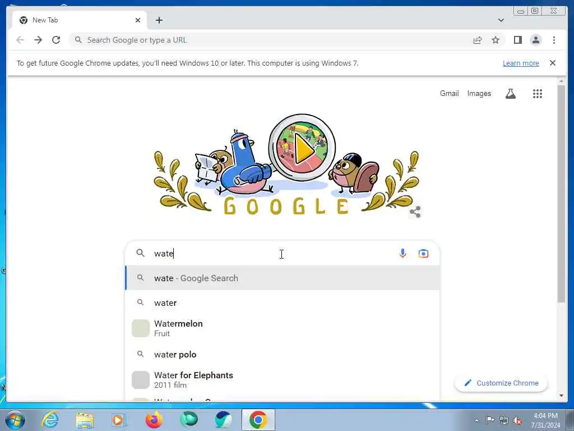Start voice search microphone
This screenshot has width=574, height=431.
(402, 253)
